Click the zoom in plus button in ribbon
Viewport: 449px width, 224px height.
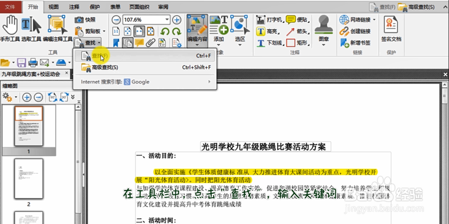pos(176,20)
